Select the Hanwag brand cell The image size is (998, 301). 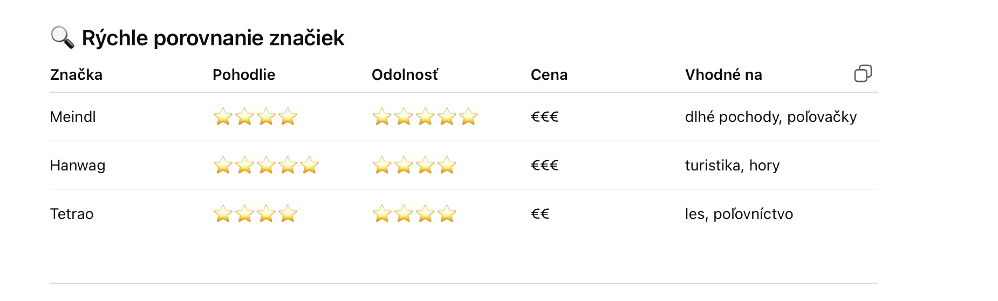78,166
